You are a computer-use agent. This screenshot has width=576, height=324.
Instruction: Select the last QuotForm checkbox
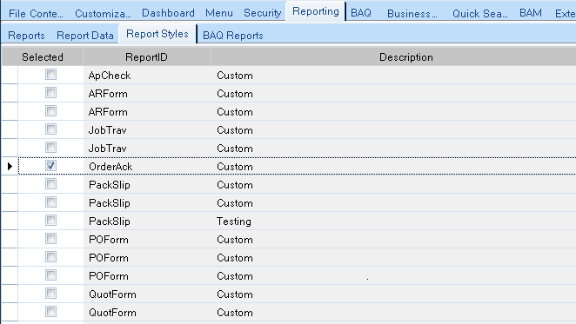pyautogui.click(x=50, y=312)
